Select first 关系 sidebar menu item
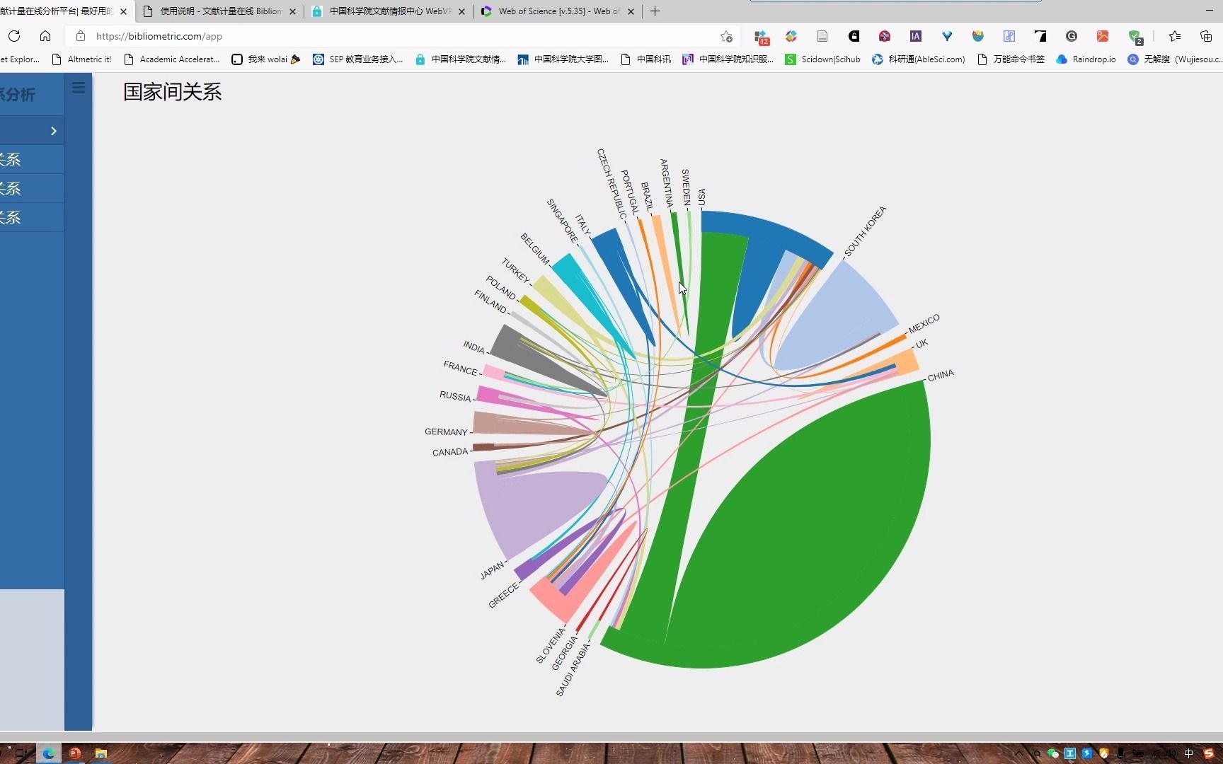The width and height of the screenshot is (1223, 764). coord(32,160)
